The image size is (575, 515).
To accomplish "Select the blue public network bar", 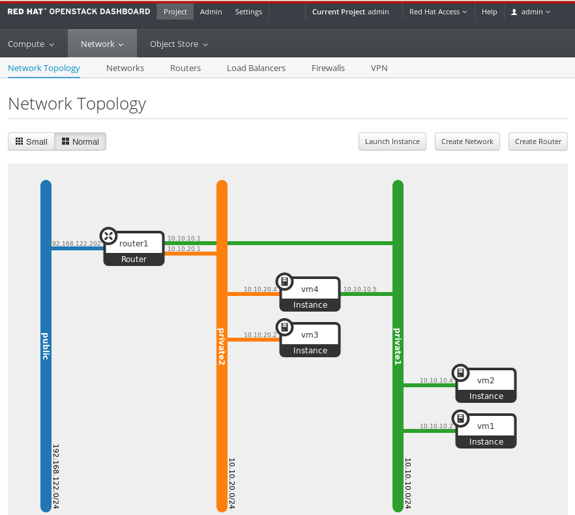I will click(46, 346).
